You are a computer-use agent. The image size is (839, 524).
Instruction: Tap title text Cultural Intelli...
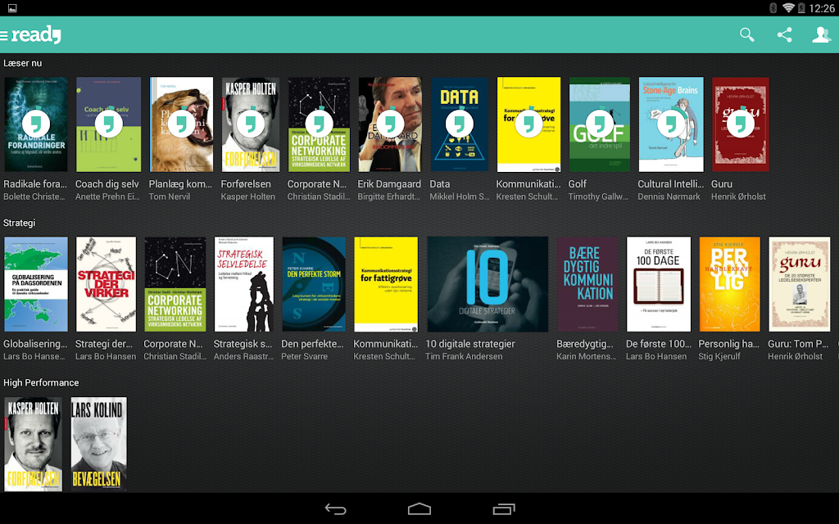pyautogui.click(x=670, y=184)
